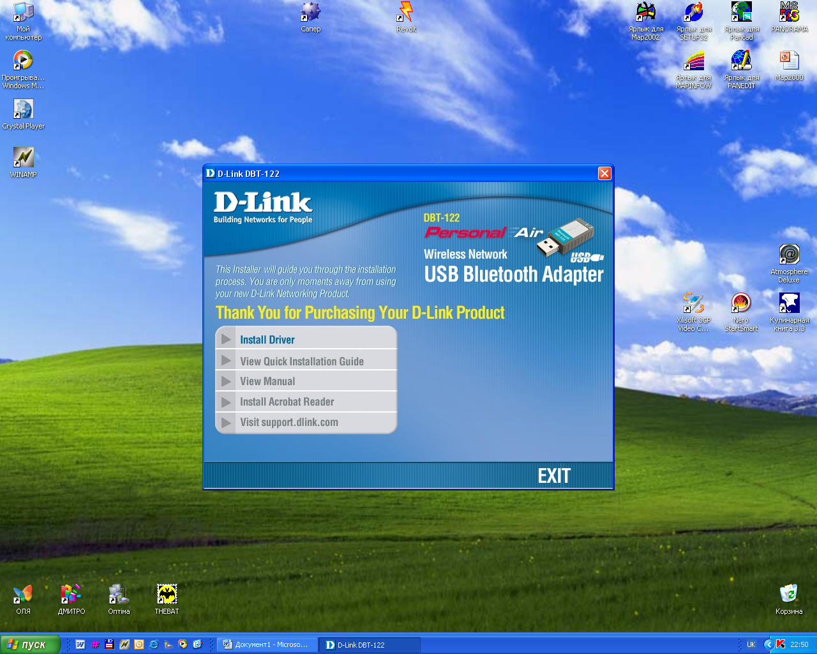Click EXIT in the D-Link installer

point(554,476)
